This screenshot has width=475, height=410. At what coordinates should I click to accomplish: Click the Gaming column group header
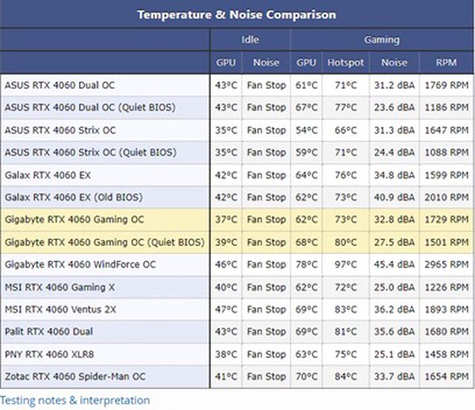pyautogui.click(x=381, y=39)
